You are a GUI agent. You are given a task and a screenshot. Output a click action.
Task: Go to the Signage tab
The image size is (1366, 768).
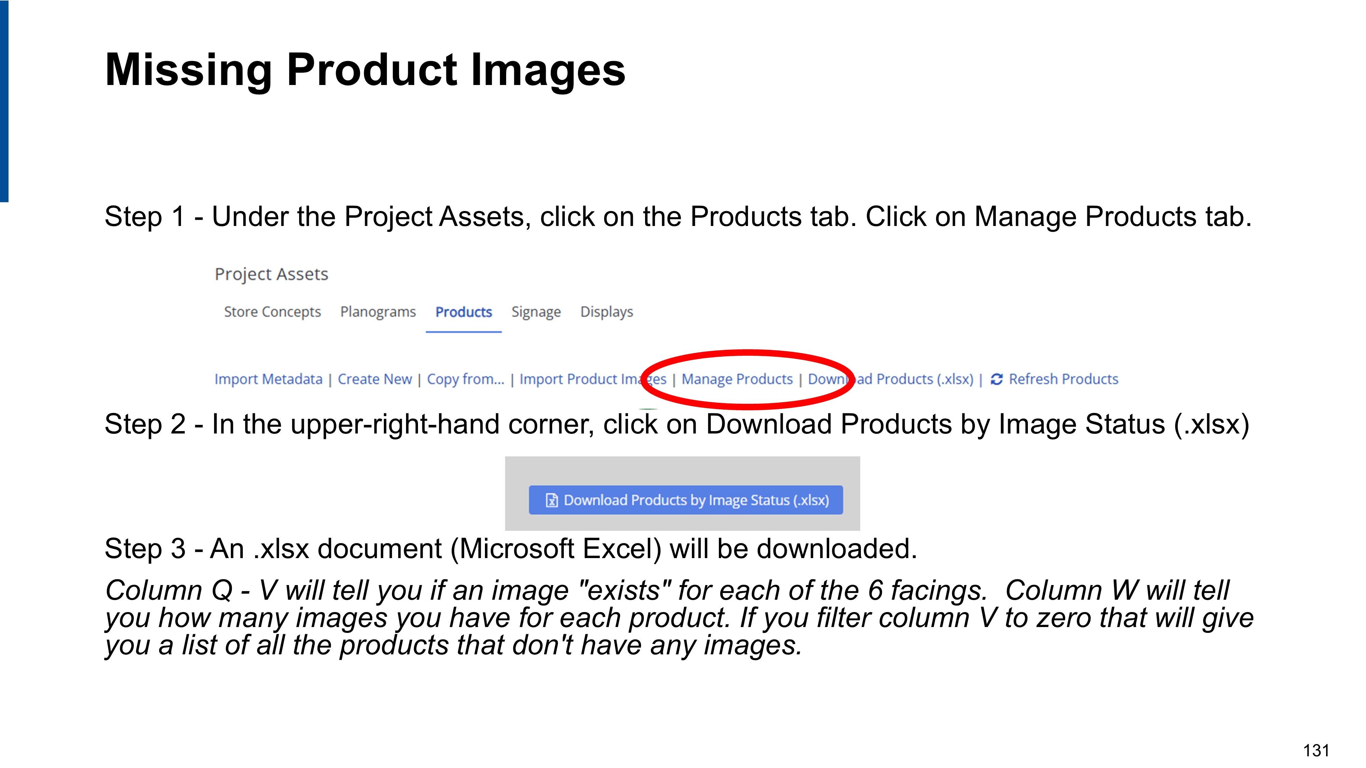click(535, 312)
